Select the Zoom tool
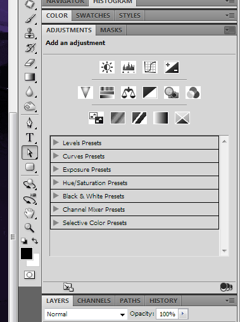Viewport: 240px width, 322px height. (29, 228)
